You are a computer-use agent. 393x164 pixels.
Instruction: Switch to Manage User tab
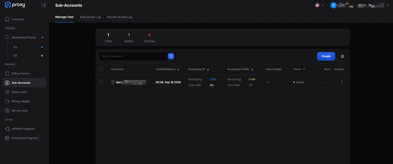64,17
